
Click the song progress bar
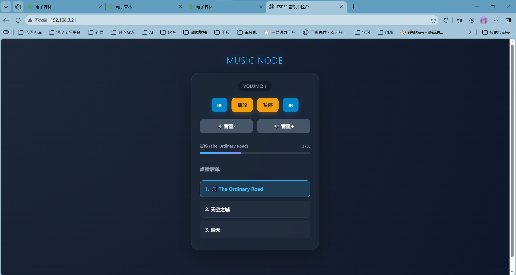255,153
